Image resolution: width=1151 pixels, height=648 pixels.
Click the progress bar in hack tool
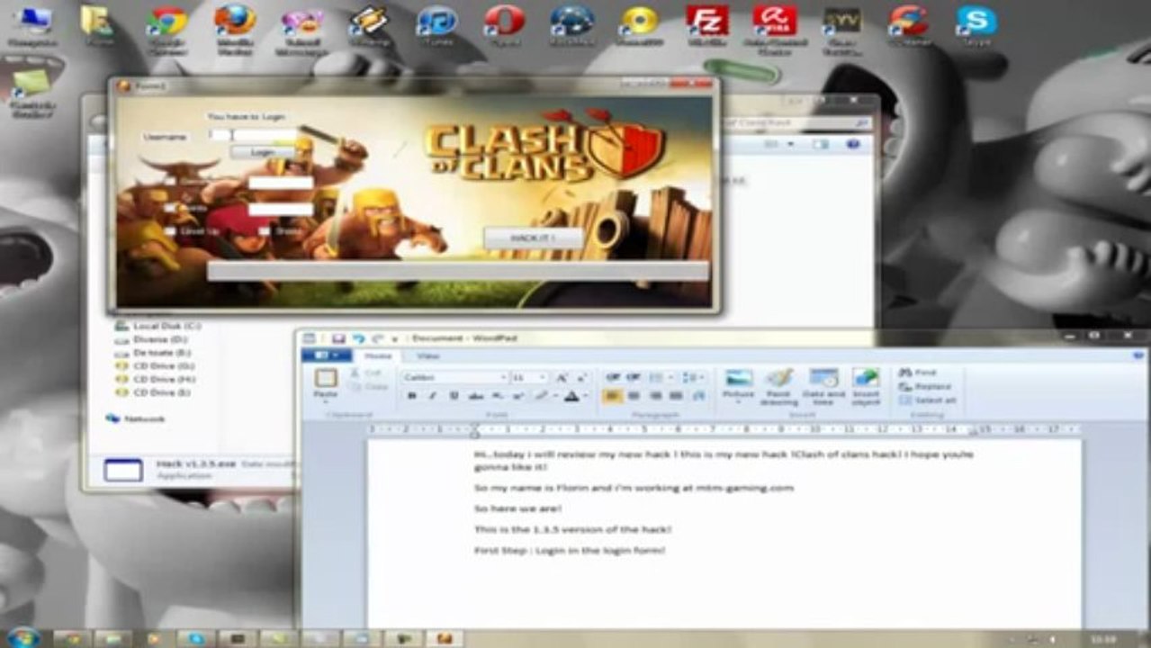coord(458,271)
